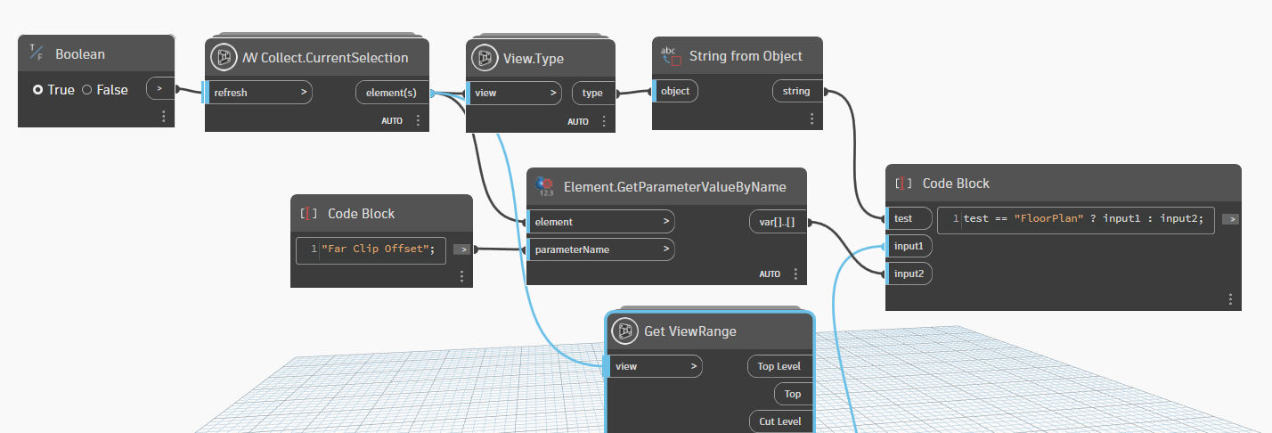This screenshot has width=1272, height=433.
Task: Click the element input port
Action: [x=601, y=221]
